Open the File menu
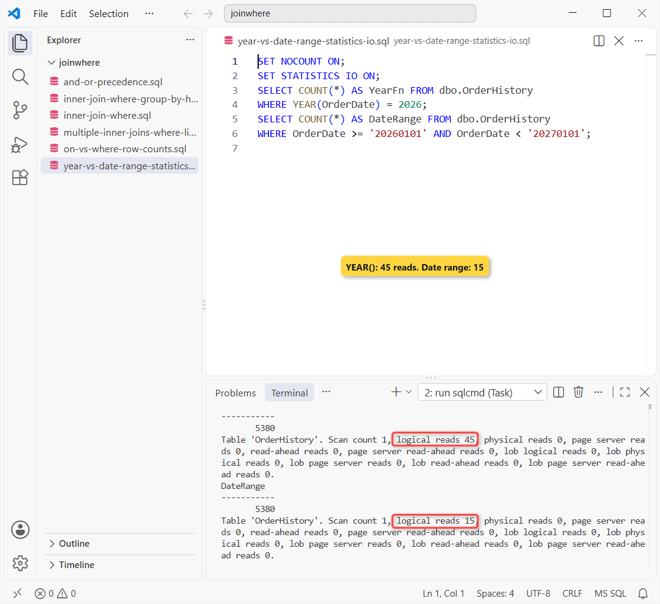This screenshot has height=604, width=660. tap(40, 14)
